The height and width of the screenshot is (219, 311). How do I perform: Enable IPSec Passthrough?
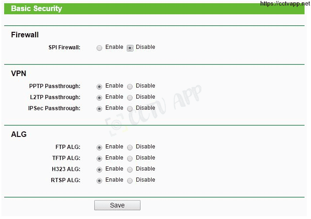[x=99, y=108]
